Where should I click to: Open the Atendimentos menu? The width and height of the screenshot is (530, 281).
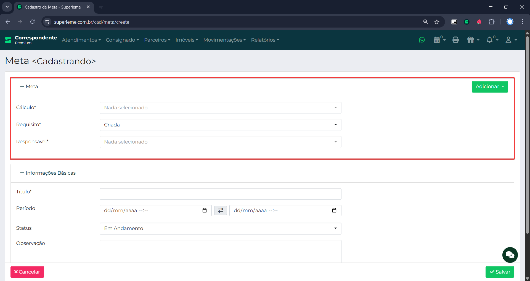tap(81, 40)
